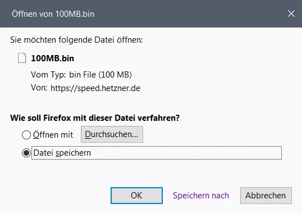Click the Datei speichern option label text
The height and width of the screenshot is (213, 302).
pos(62,153)
